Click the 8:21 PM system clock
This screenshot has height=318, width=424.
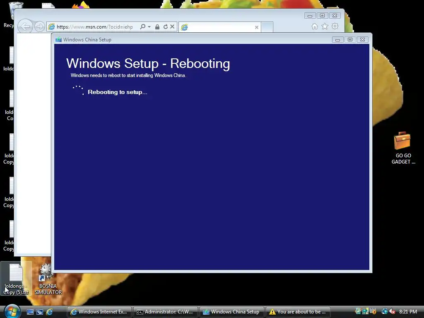[408, 312]
